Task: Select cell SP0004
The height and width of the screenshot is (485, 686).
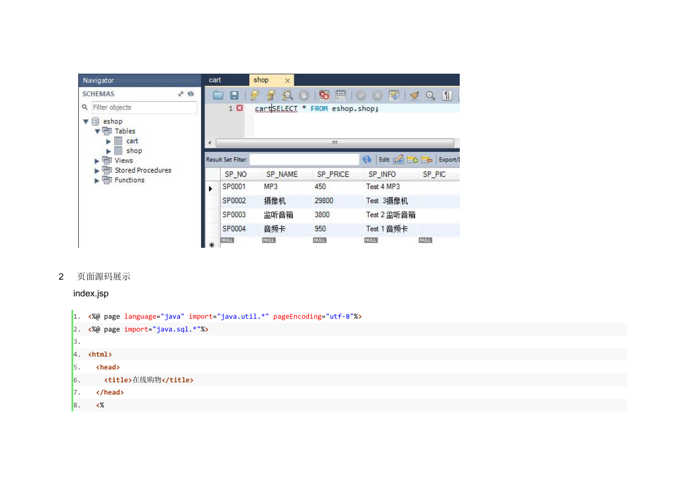Action: point(234,228)
